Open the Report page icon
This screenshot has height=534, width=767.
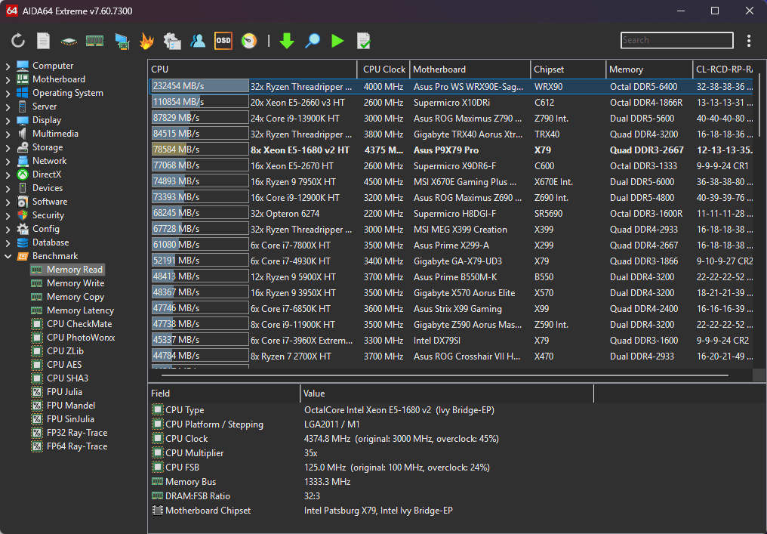[x=44, y=41]
